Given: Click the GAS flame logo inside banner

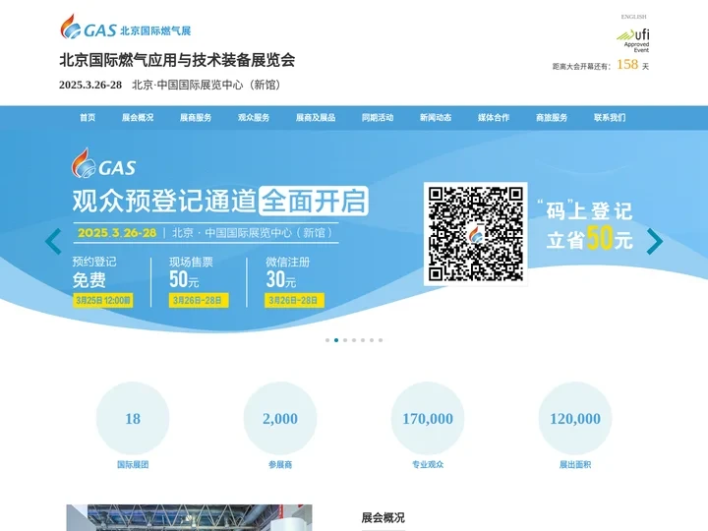Looking at the screenshot, I should click(104, 163).
